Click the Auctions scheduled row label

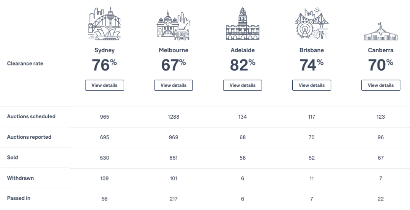coord(31,116)
